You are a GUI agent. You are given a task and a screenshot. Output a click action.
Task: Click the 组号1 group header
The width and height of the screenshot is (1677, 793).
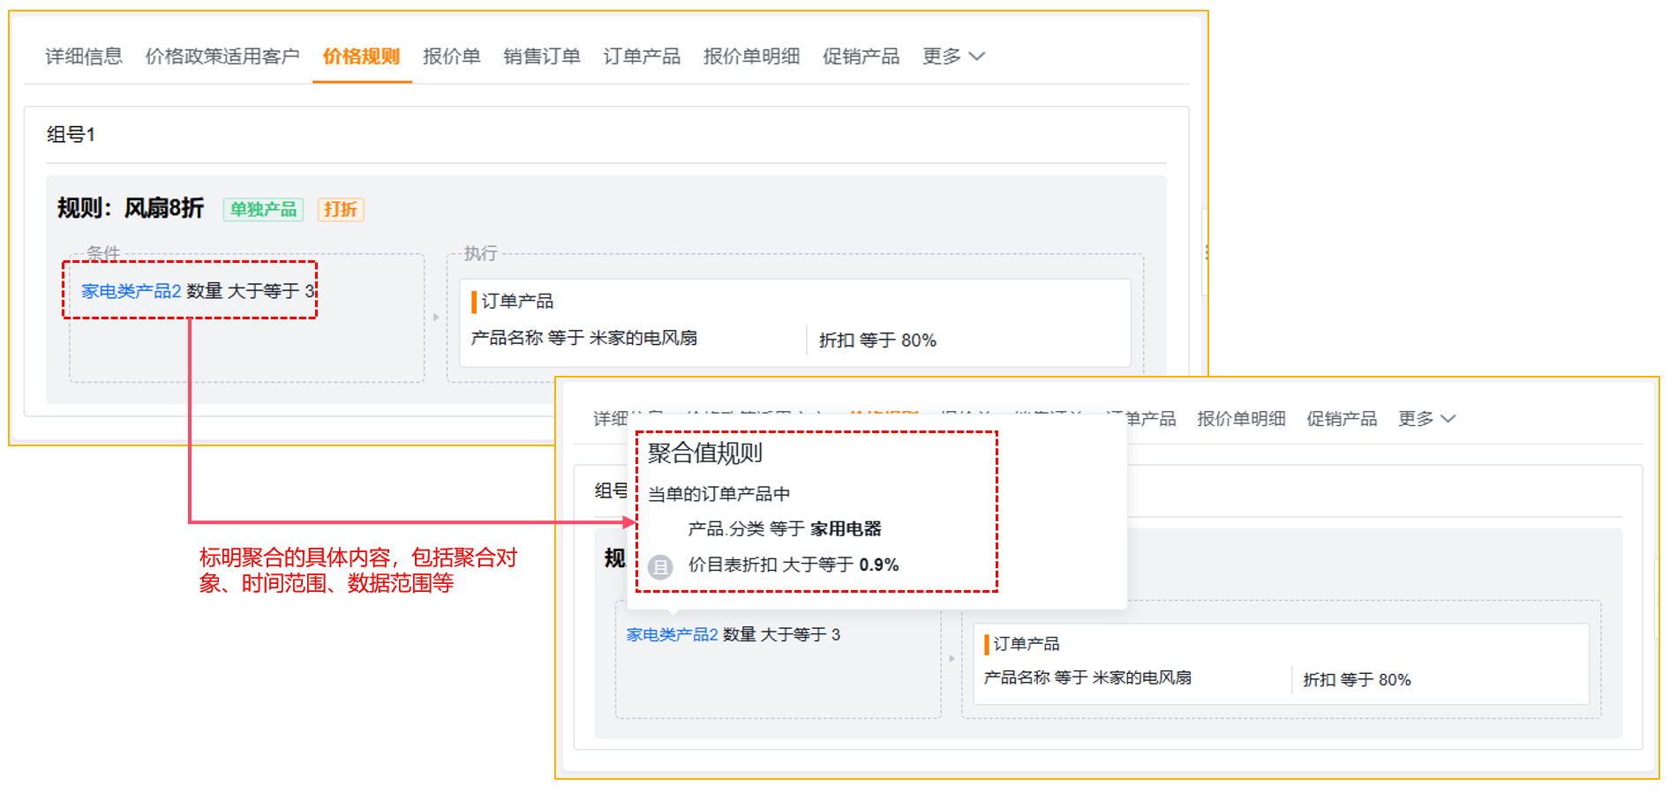pyautogui.click(x=71, y=135)
